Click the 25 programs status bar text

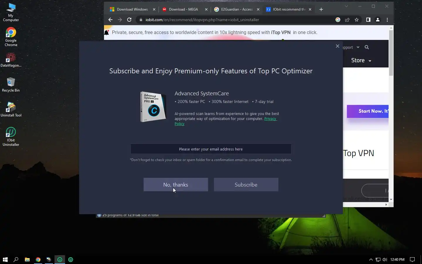coord(130,215)
